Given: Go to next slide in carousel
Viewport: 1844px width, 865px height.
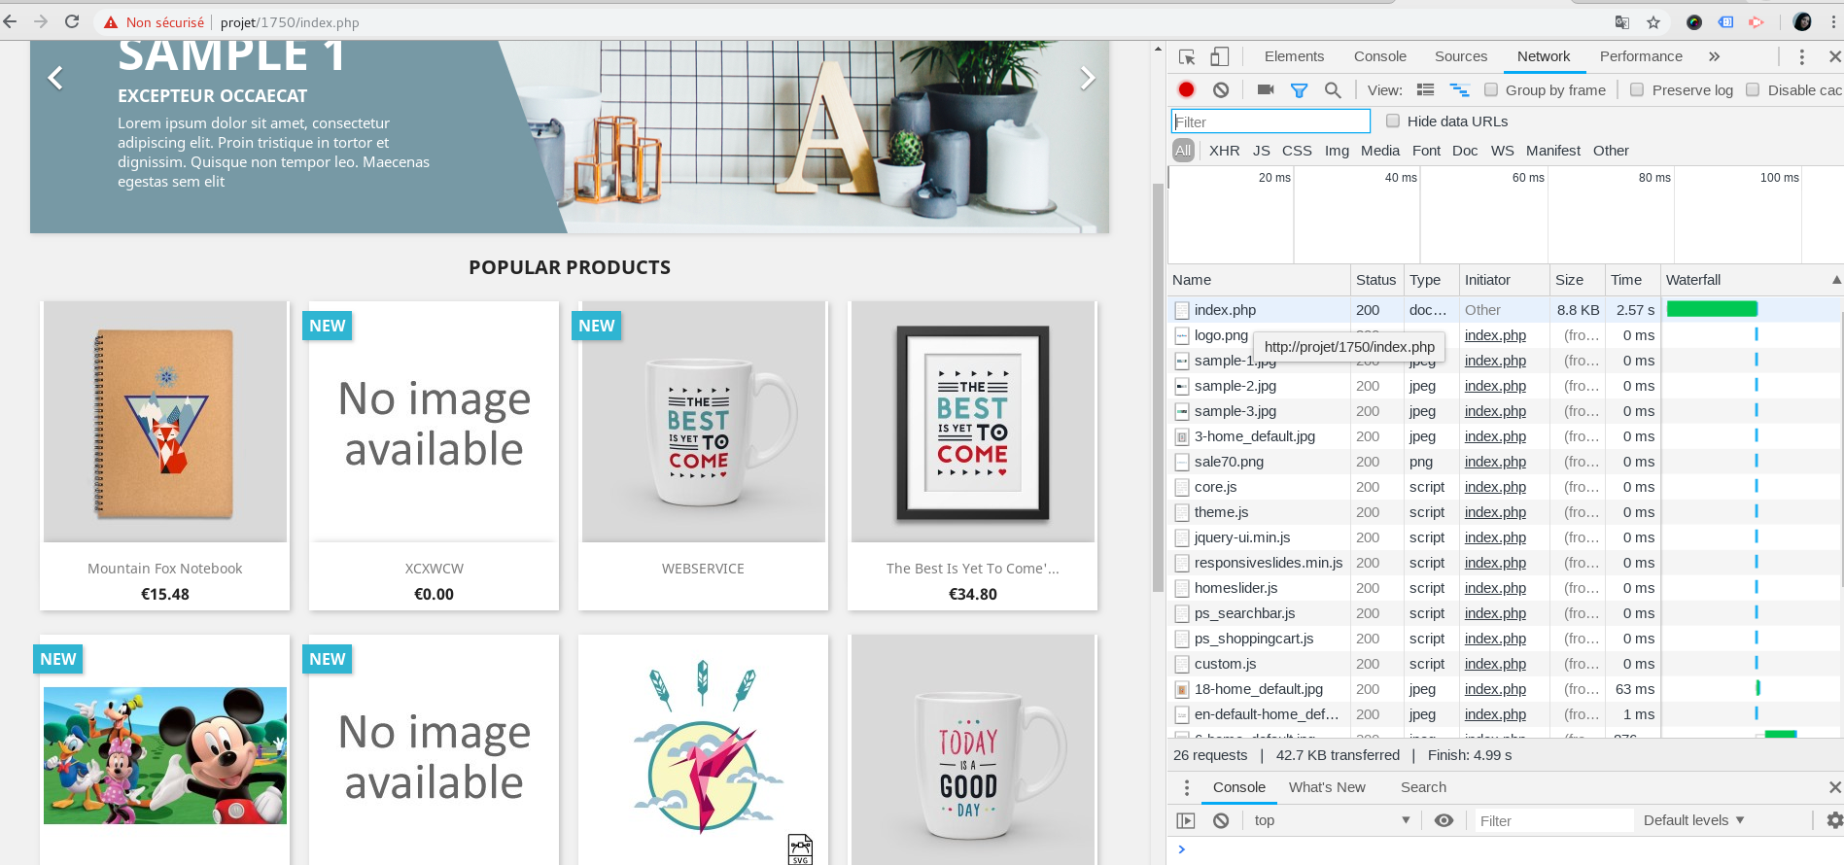Looking at the screenshot, I should (x=1087, y=78).
